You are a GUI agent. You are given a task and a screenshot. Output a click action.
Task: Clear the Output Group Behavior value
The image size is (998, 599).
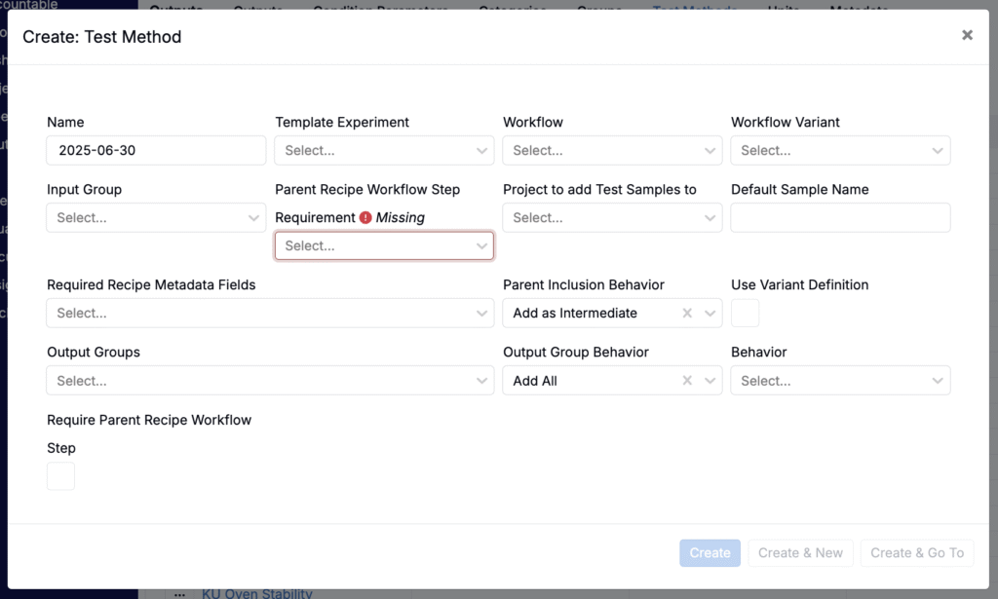coord(687,381)
